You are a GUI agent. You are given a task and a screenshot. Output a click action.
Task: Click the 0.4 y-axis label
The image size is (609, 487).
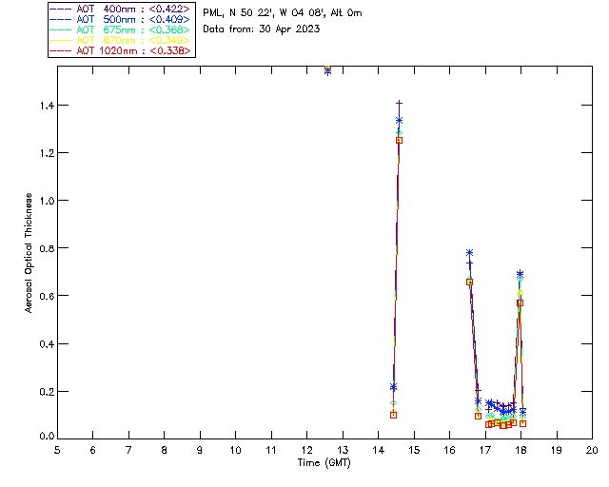[47, 344]
